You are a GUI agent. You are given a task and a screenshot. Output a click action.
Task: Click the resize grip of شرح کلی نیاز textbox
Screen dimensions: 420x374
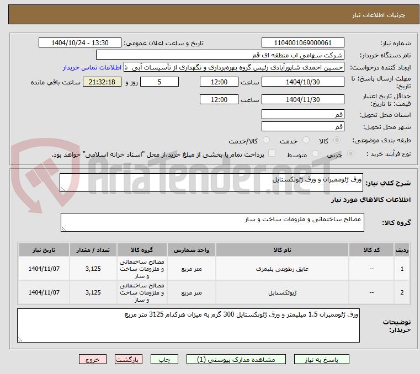pos(62,189)
